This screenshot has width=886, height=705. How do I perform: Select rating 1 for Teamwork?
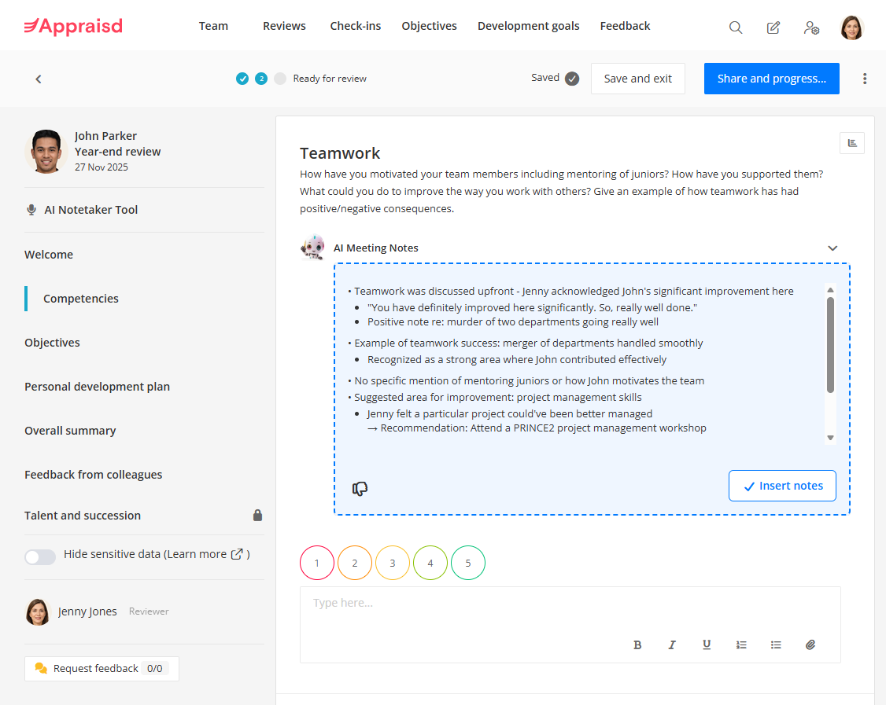pyautogui.click(x=317, y=563)
